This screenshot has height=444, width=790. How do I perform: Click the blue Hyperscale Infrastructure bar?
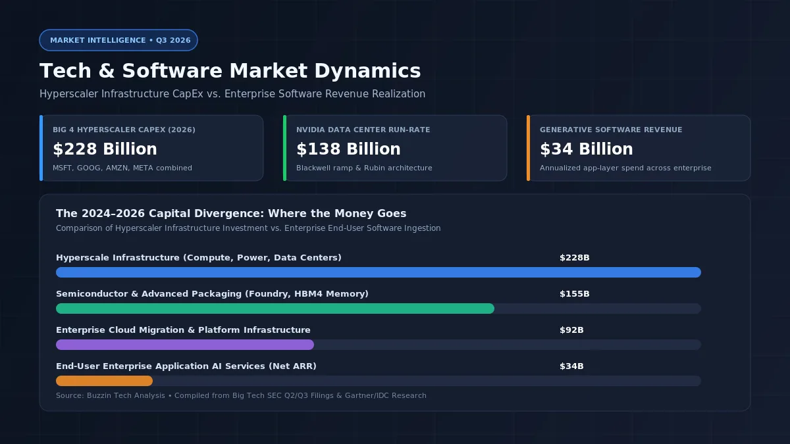(379, 272)
